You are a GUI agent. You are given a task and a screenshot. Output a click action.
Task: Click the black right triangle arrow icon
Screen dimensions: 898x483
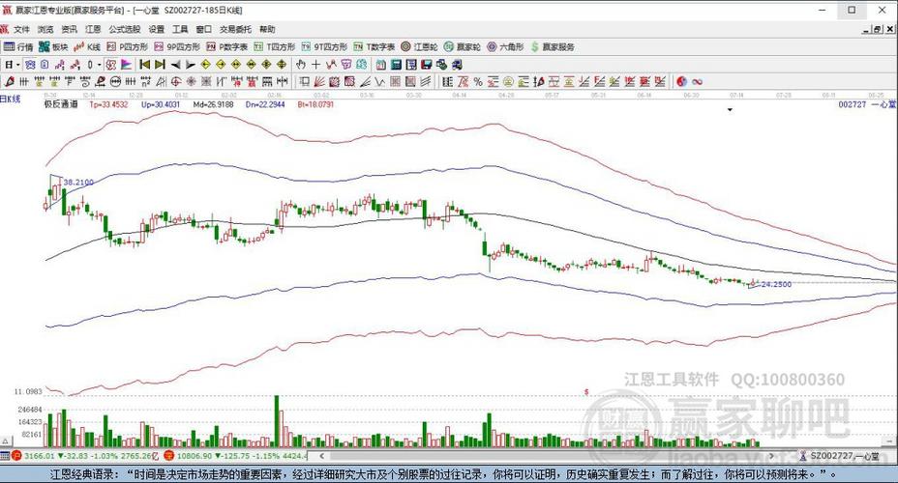pyautogui.click(x=190, y=65)
